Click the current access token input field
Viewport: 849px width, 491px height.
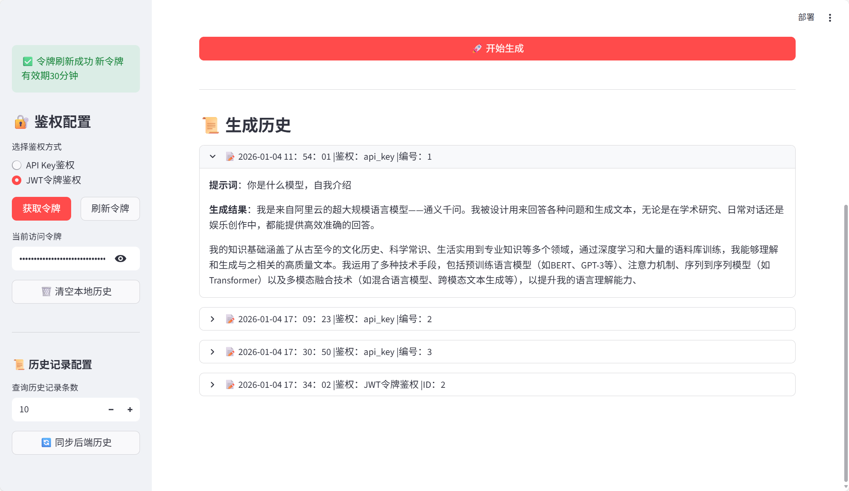62,259
